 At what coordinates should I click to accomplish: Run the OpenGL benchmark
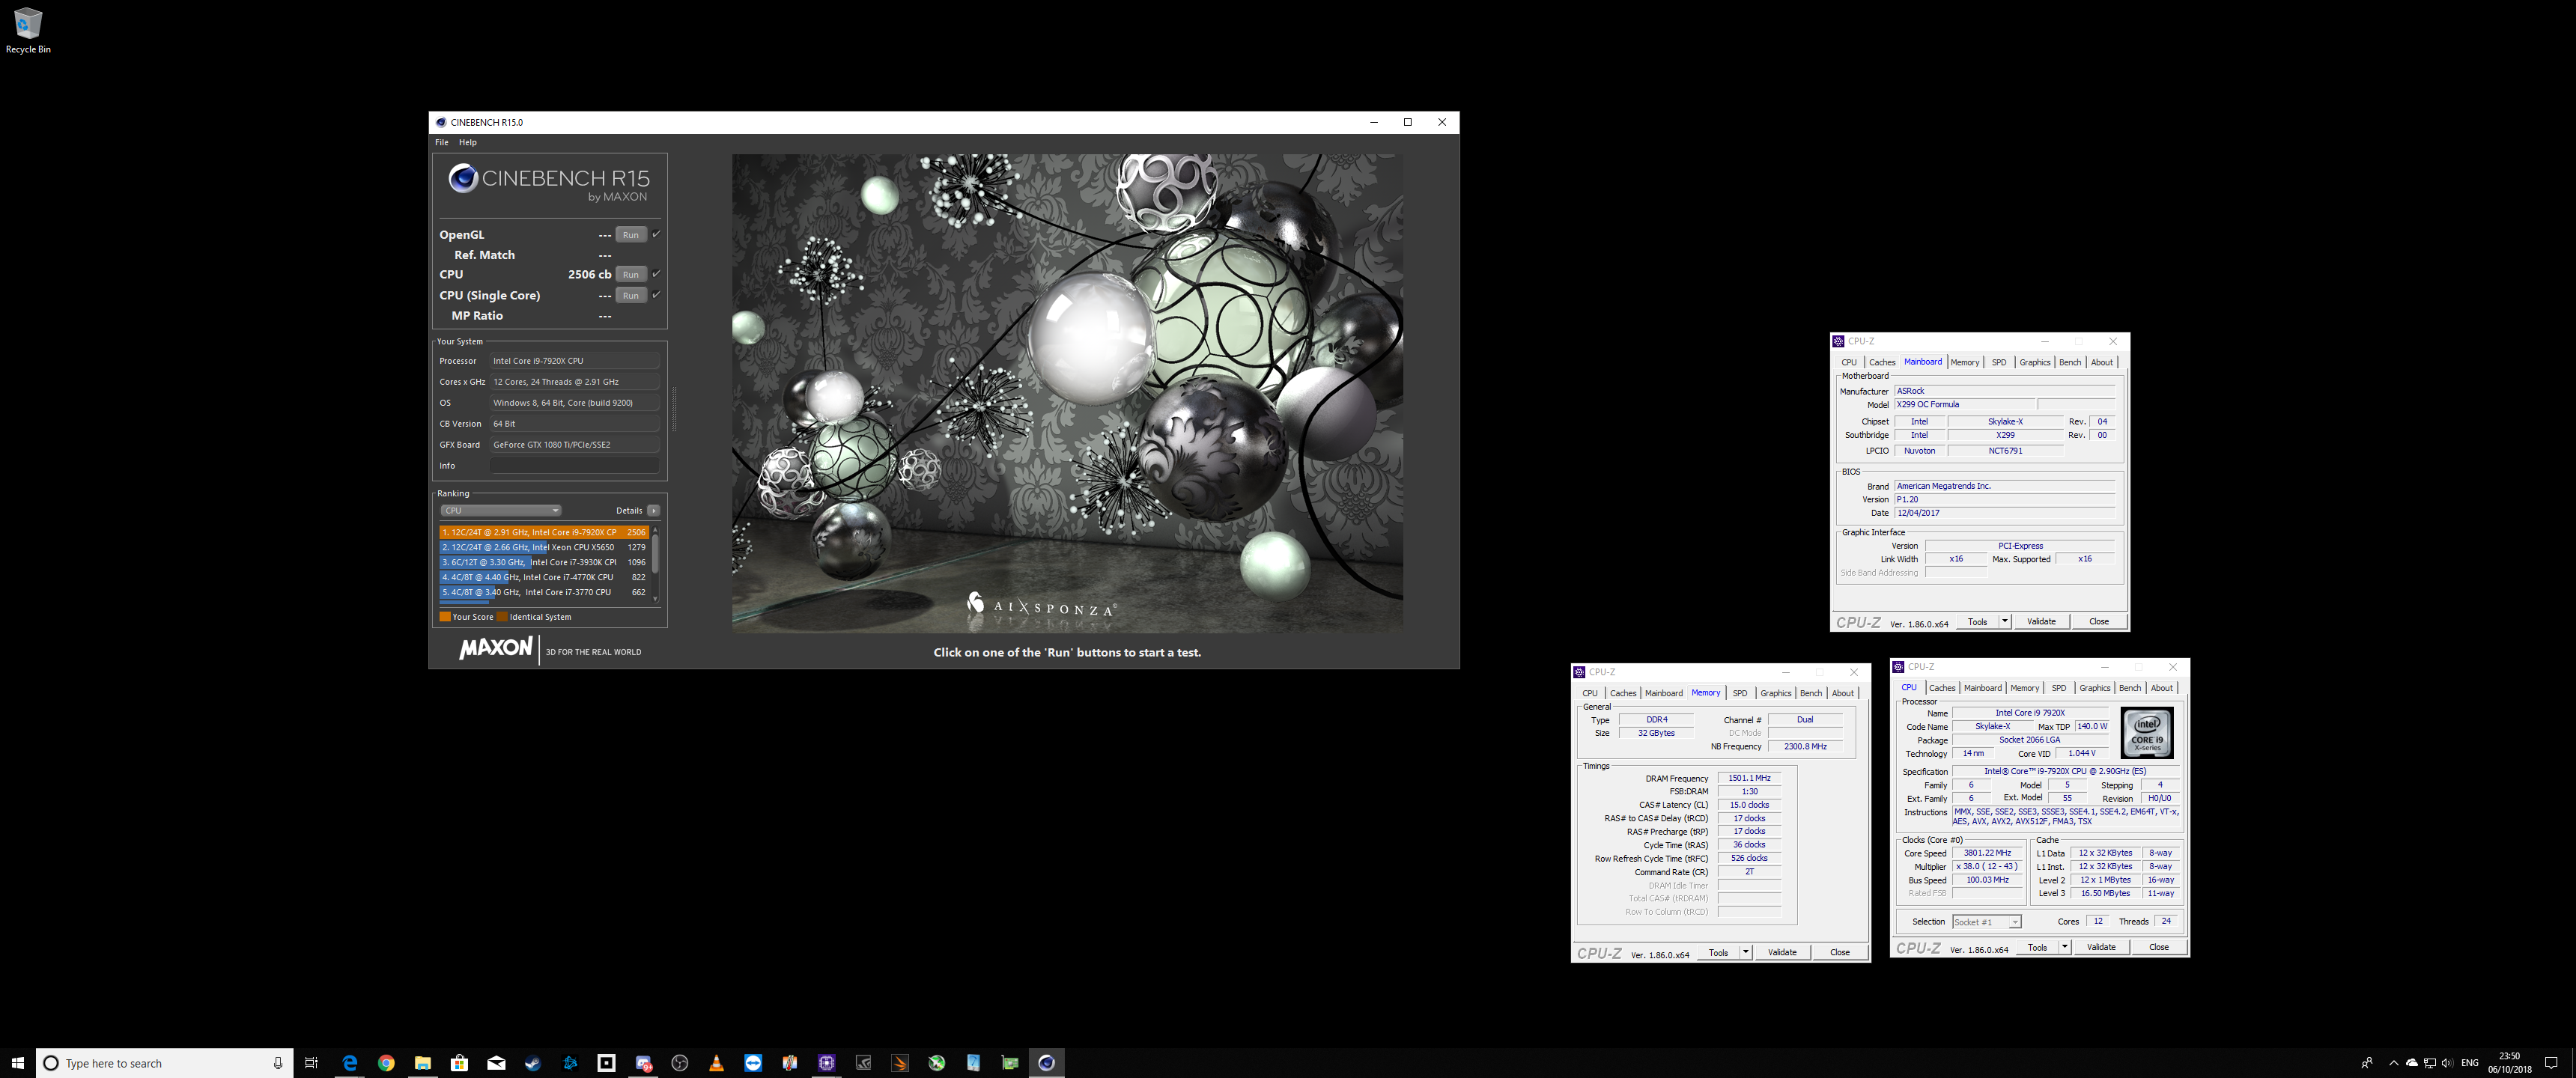tap(631, 235)
